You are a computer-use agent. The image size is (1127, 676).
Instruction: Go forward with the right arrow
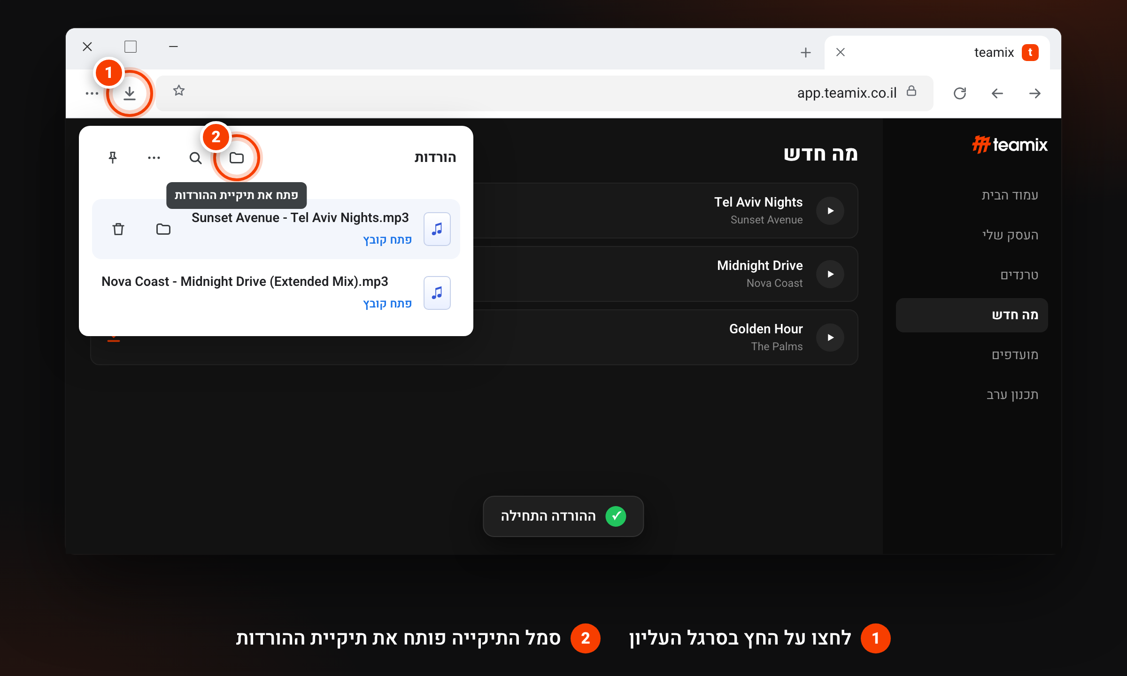(x=1035, y=93)
